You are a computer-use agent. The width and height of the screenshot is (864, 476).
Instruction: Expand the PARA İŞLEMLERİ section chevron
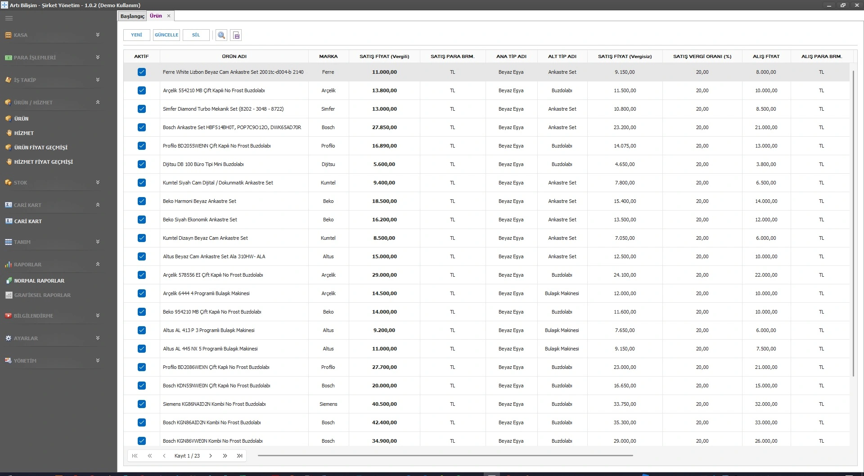(x=98, y=57)
